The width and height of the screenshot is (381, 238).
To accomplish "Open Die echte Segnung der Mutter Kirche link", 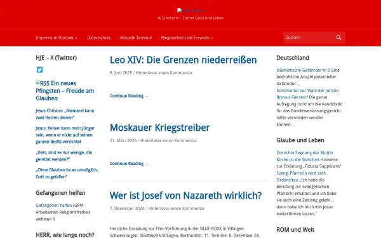I will [x=305, y=156].
